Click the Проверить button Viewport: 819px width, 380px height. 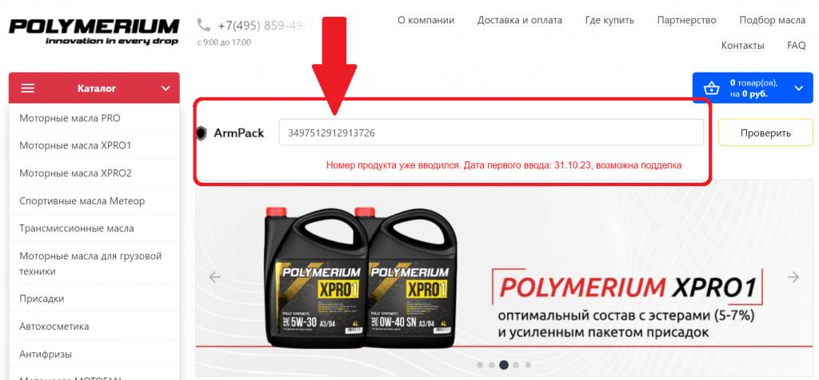(765, 133)
